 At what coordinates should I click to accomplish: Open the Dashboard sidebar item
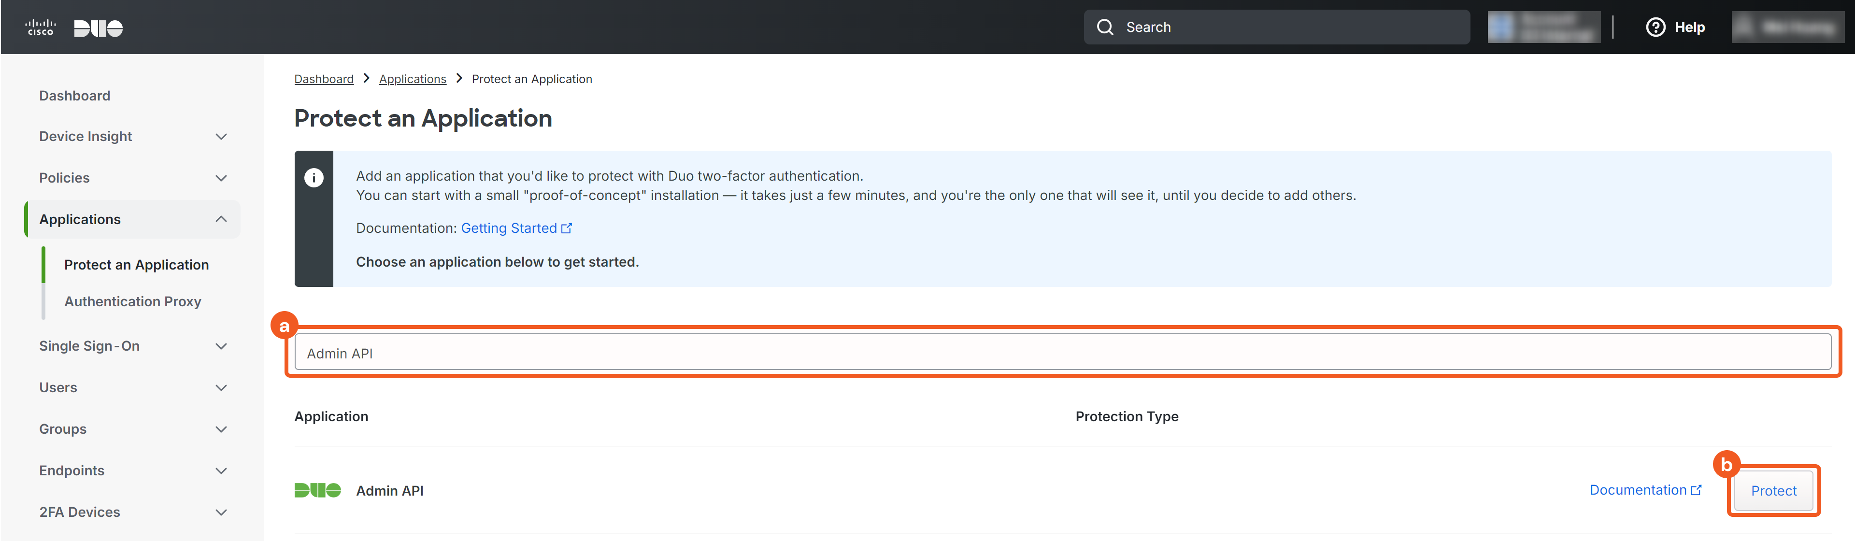point(75,96)
